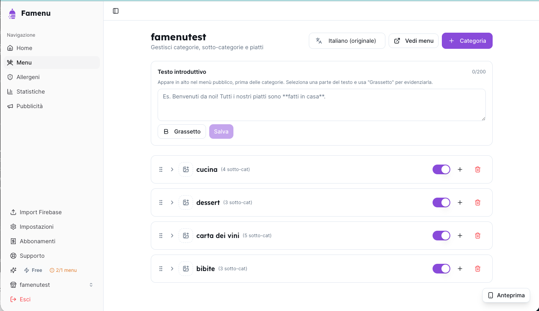Open the famenutest restaurant switcher
Screen dimensions: 539x311
[52, 285]
